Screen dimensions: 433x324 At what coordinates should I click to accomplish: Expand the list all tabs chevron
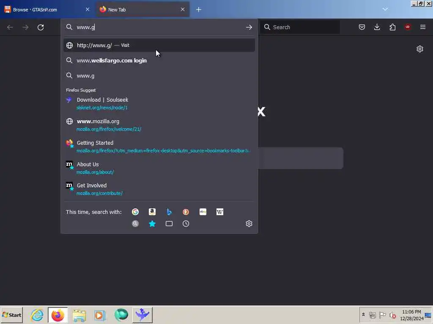coord(385,9)
